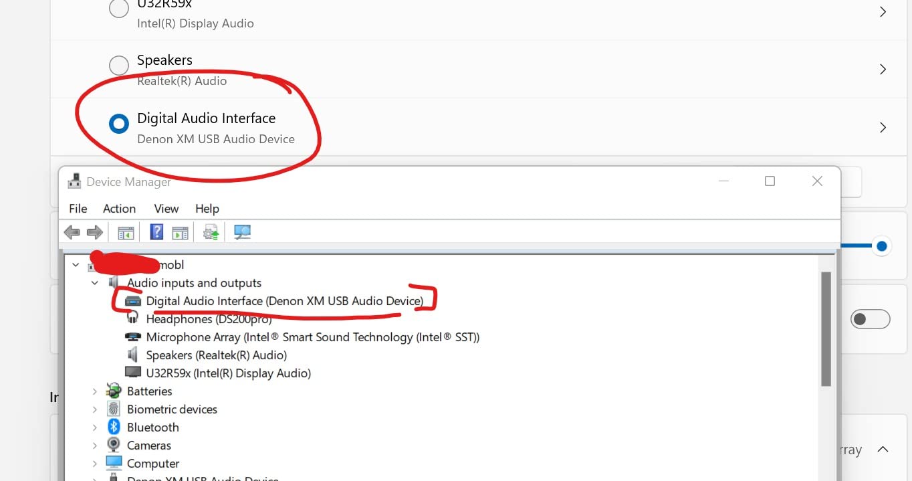The height and width of the screenshot is (481, 912).
Task: Expand the Batteries category arrow
Action: click(x=94, y=391)
